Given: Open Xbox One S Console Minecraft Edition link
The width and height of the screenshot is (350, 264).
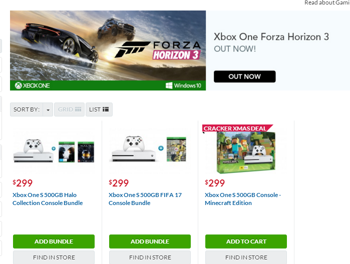Looking at the screenshot, I should click(x=243, y=199).
